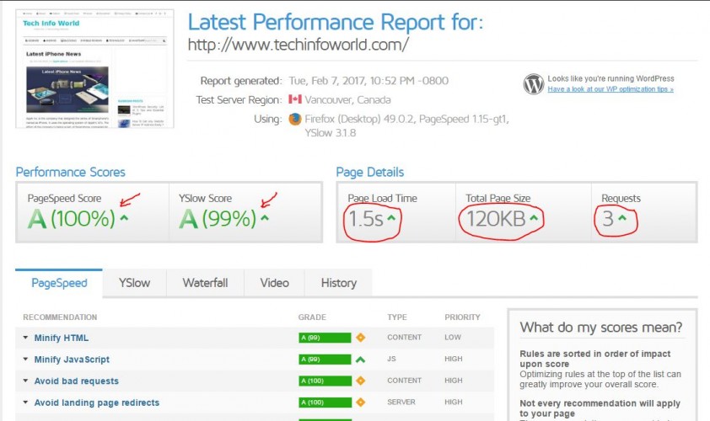Screen dimensions: 710x421
Task: Click the Tech Info World site thumbnail
Action: 94,69
